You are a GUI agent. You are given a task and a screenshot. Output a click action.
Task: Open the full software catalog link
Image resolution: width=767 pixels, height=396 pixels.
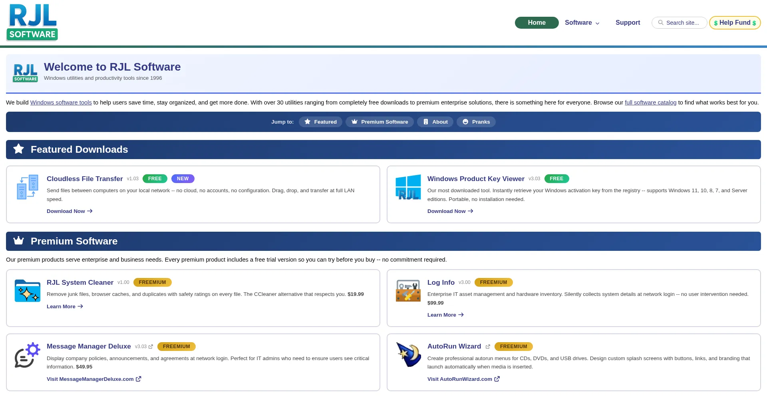click(x=650, y=102)
